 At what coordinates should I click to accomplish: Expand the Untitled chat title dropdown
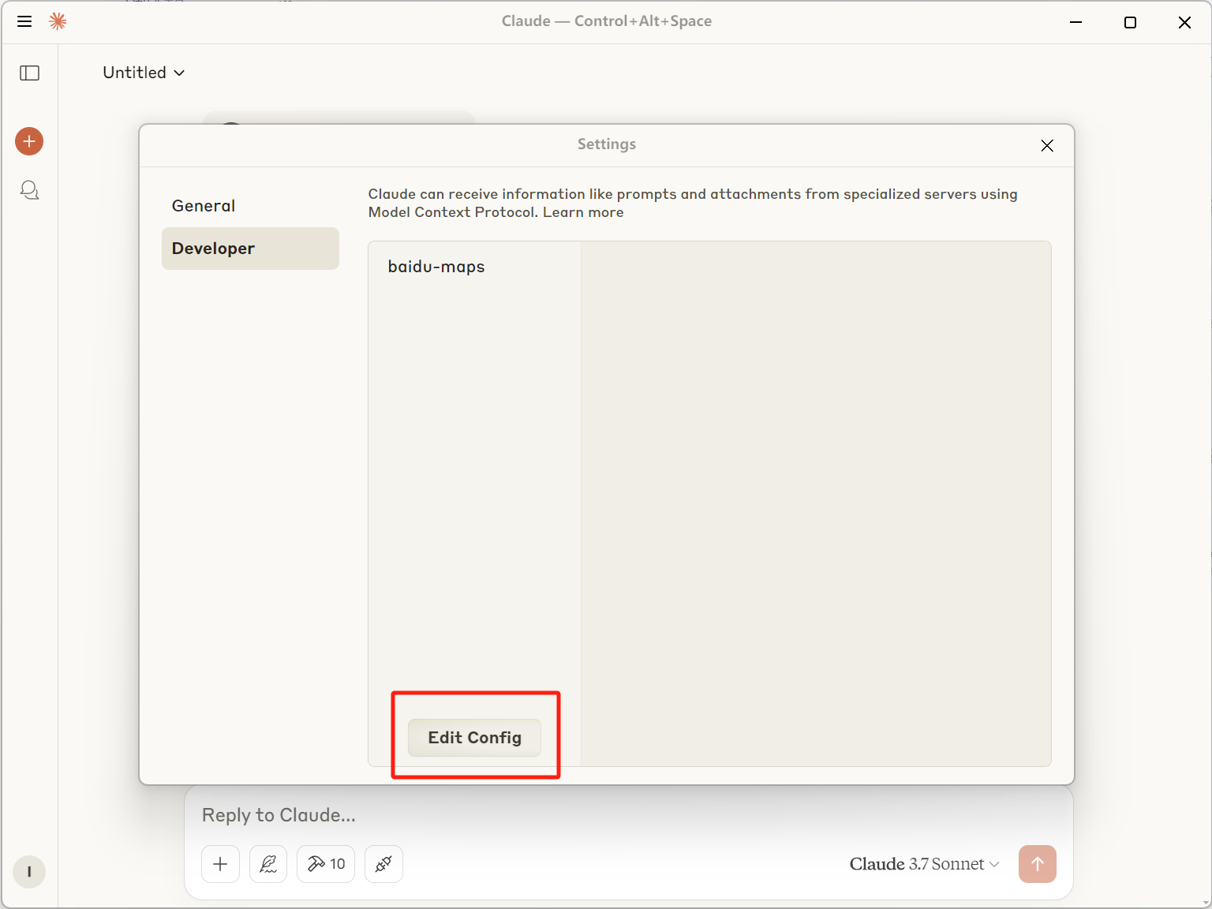(144, 73)
